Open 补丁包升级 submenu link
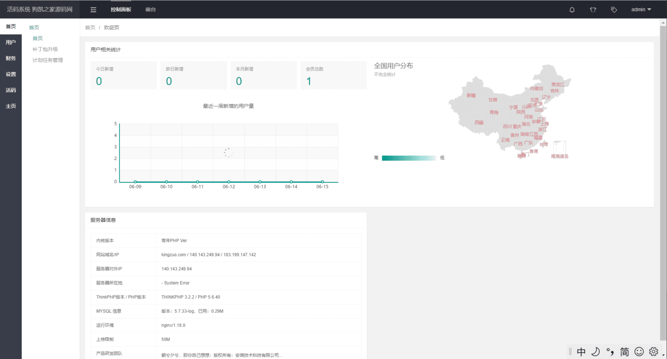667x359 pixels. click(x=45, y=49)
